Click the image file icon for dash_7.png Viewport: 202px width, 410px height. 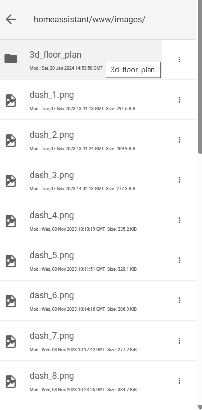tap(11, 341)
